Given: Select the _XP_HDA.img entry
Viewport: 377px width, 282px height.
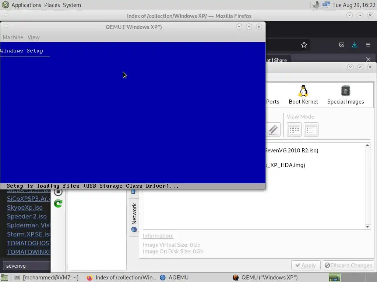Looking at the screenshot, I should (285, 165).
